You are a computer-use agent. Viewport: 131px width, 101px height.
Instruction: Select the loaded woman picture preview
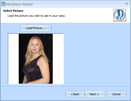pyautogui.click(x=36, y=59)
